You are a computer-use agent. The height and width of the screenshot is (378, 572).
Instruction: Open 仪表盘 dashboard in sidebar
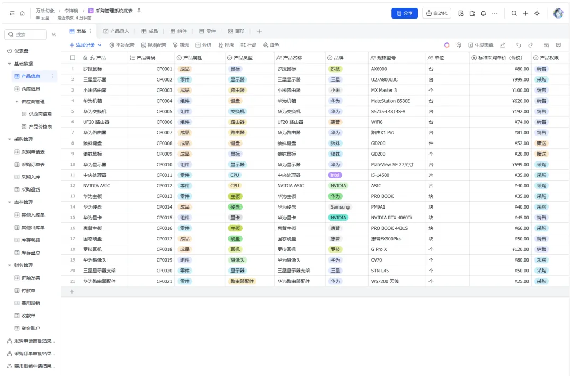coord(18,51)
